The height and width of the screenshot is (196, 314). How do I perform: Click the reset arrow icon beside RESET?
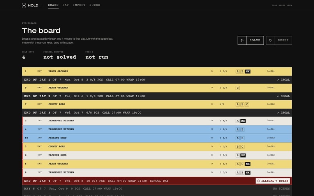click(x=270, y=40)
